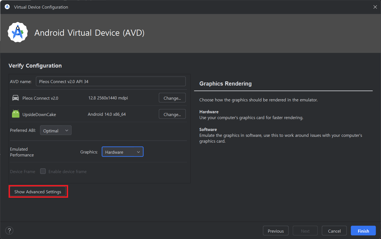Click Finish to create the AVD

pyautogui.click(x=363, y=231)
